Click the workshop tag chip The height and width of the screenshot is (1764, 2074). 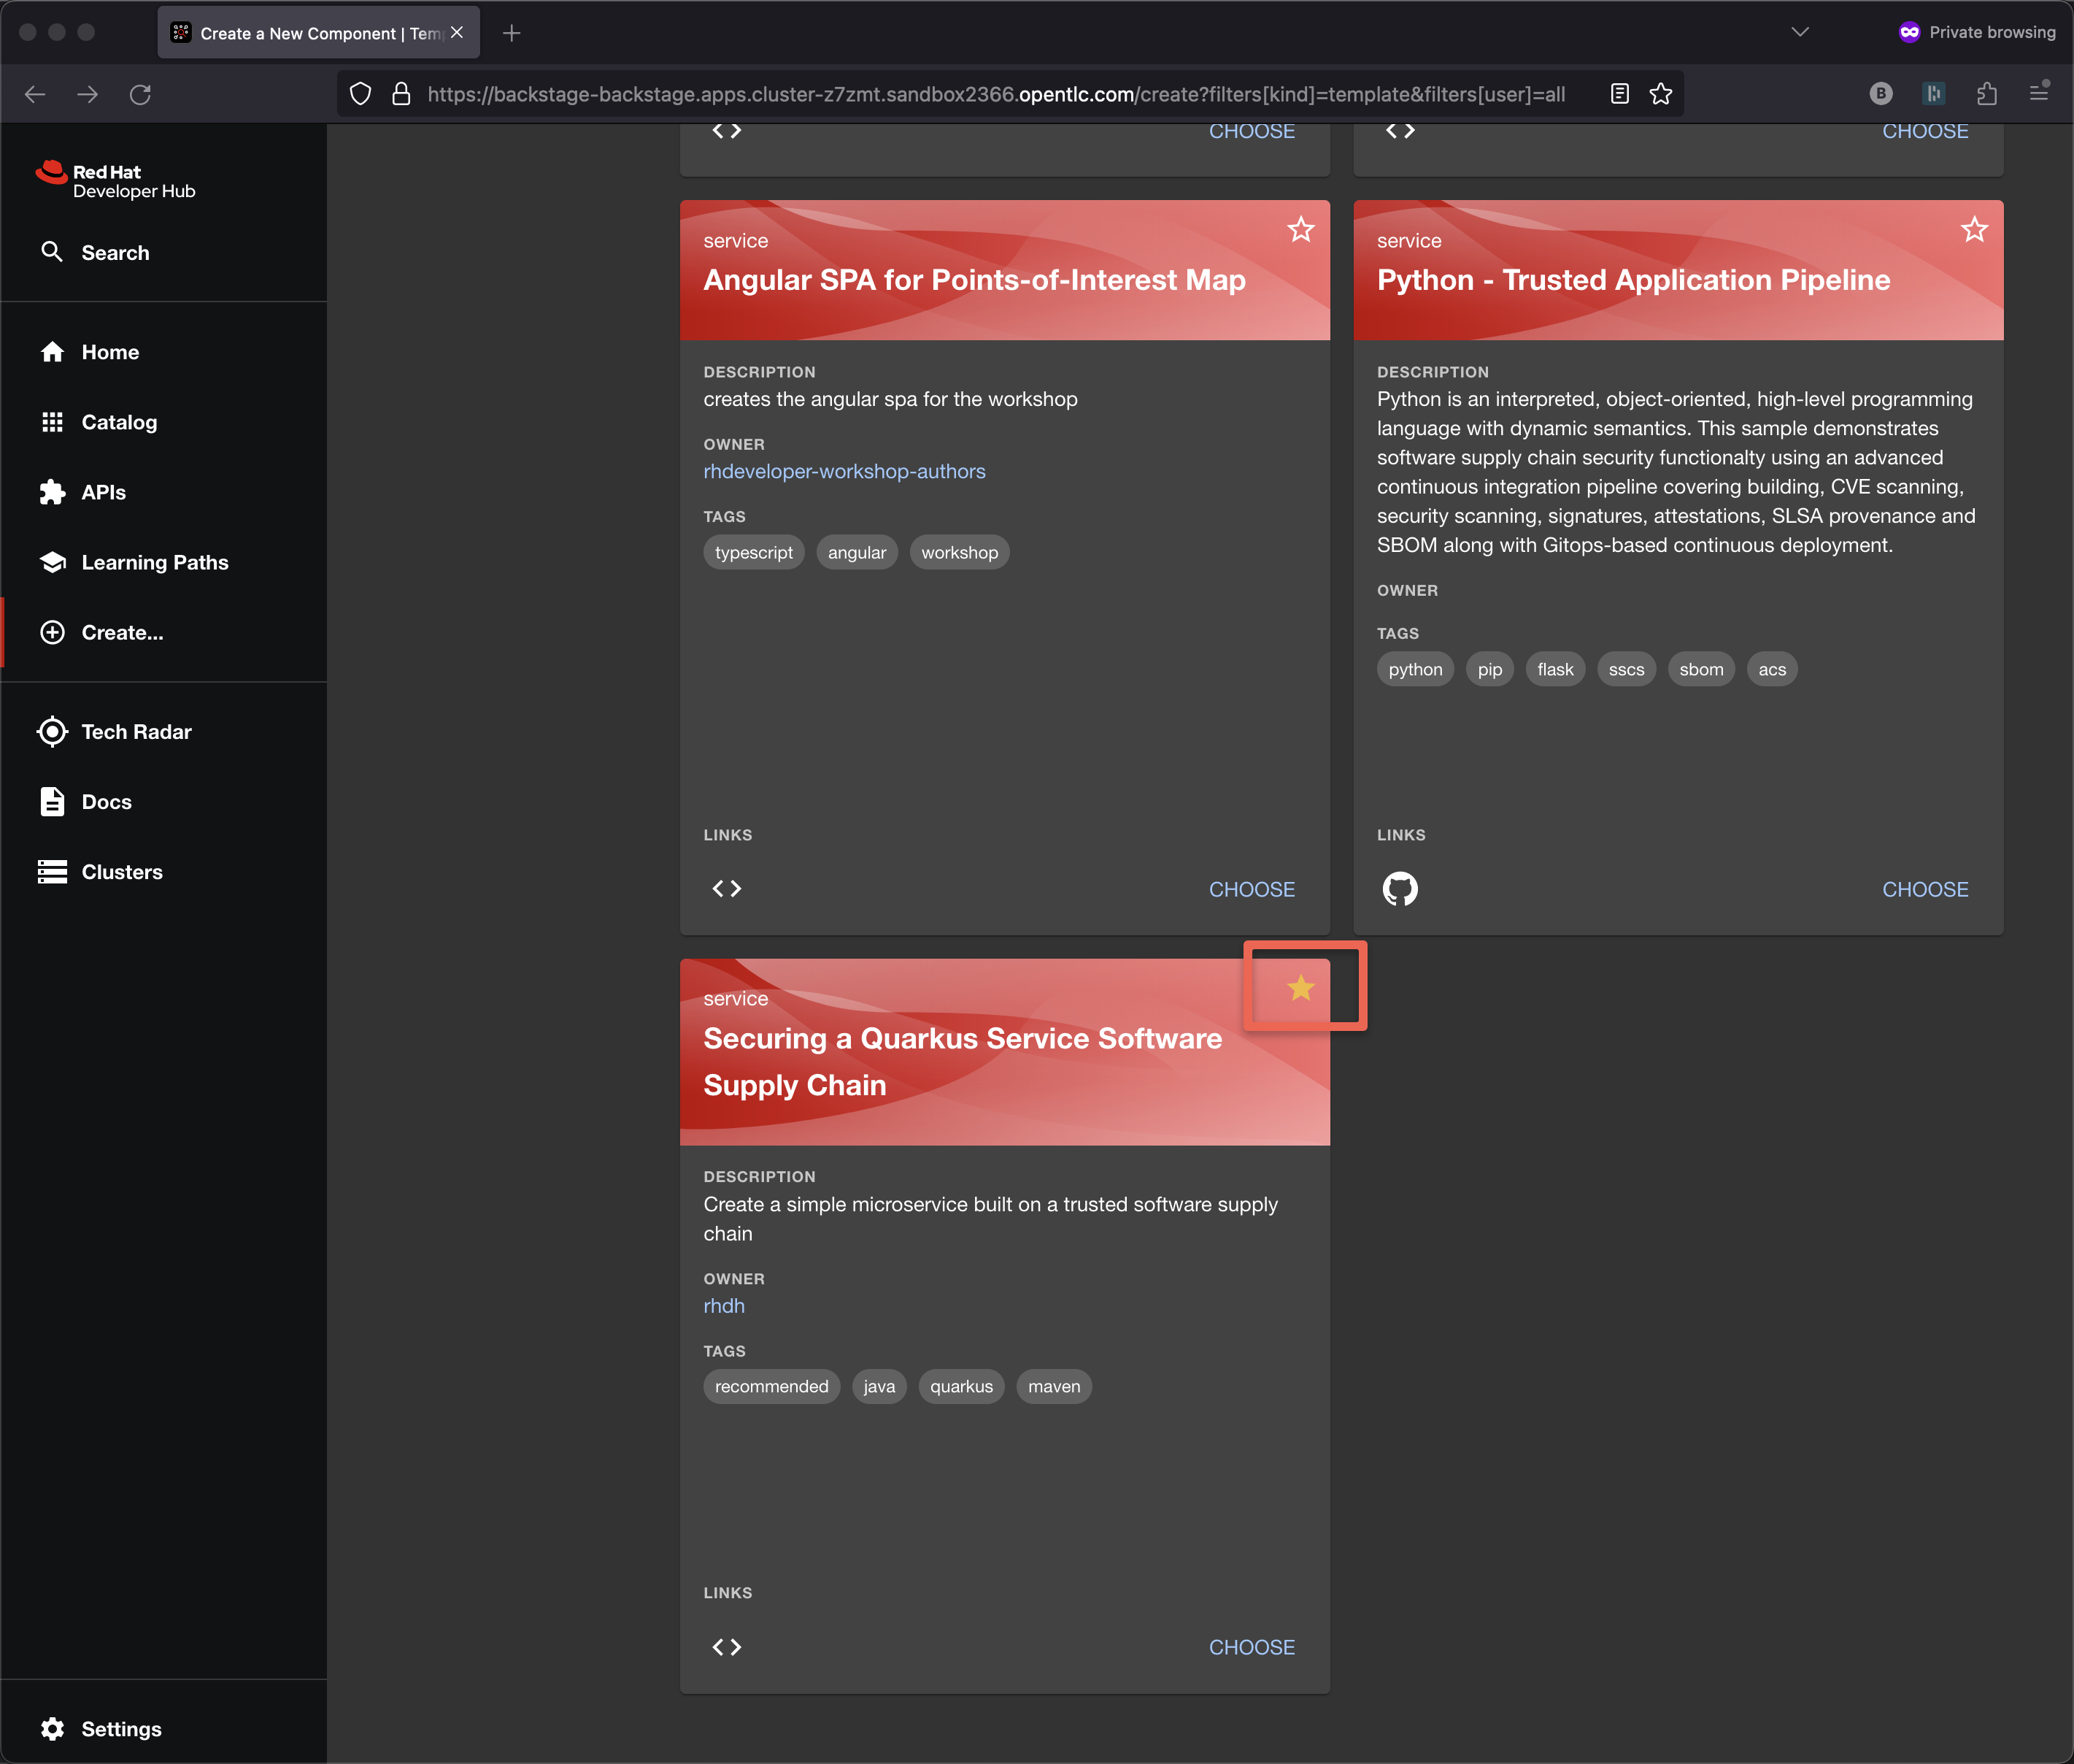pos(958,552)
